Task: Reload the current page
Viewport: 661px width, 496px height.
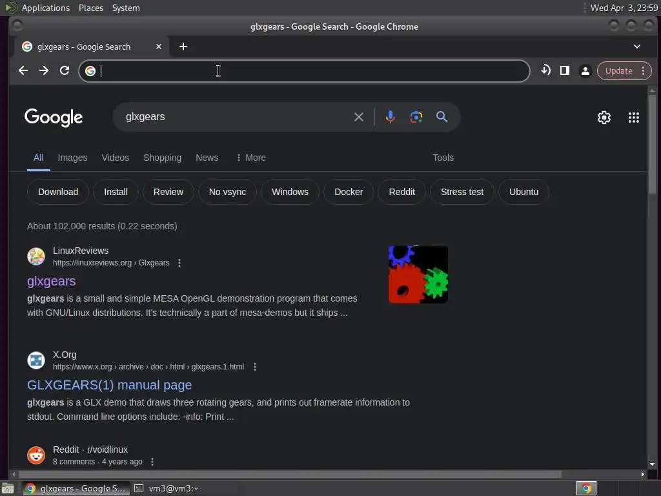Action: (x=65, y=70)
